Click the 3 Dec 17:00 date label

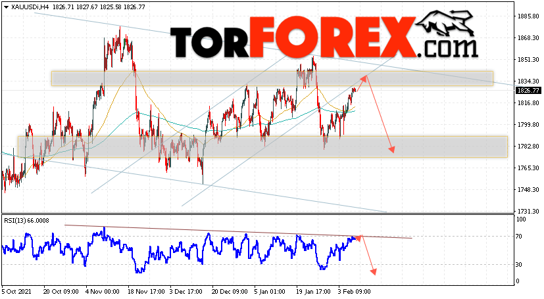click(x=186, y=292)
